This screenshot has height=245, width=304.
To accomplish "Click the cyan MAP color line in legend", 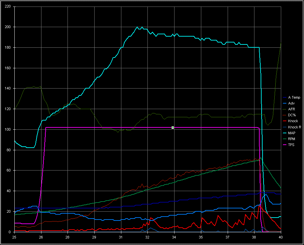I will point(285,133).
